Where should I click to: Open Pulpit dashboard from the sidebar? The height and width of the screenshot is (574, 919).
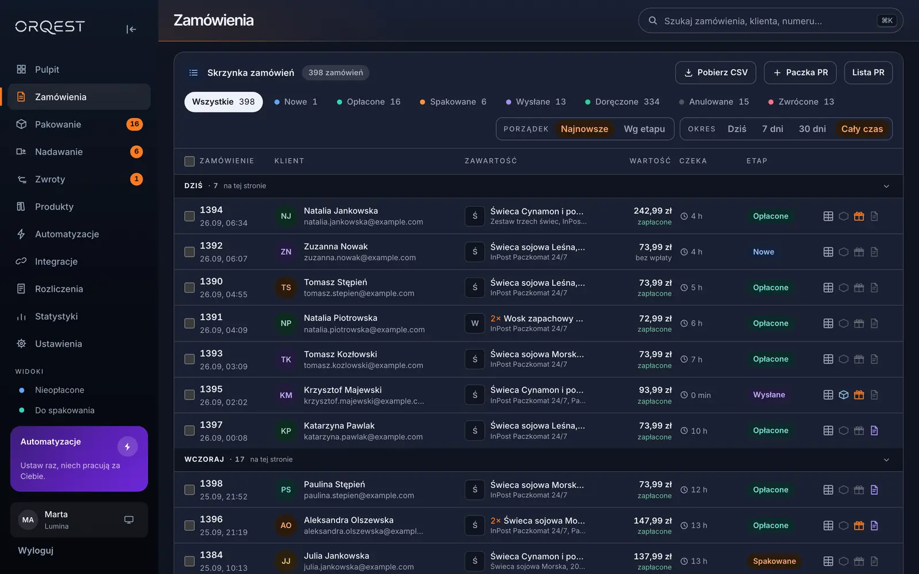pos(79,69)
